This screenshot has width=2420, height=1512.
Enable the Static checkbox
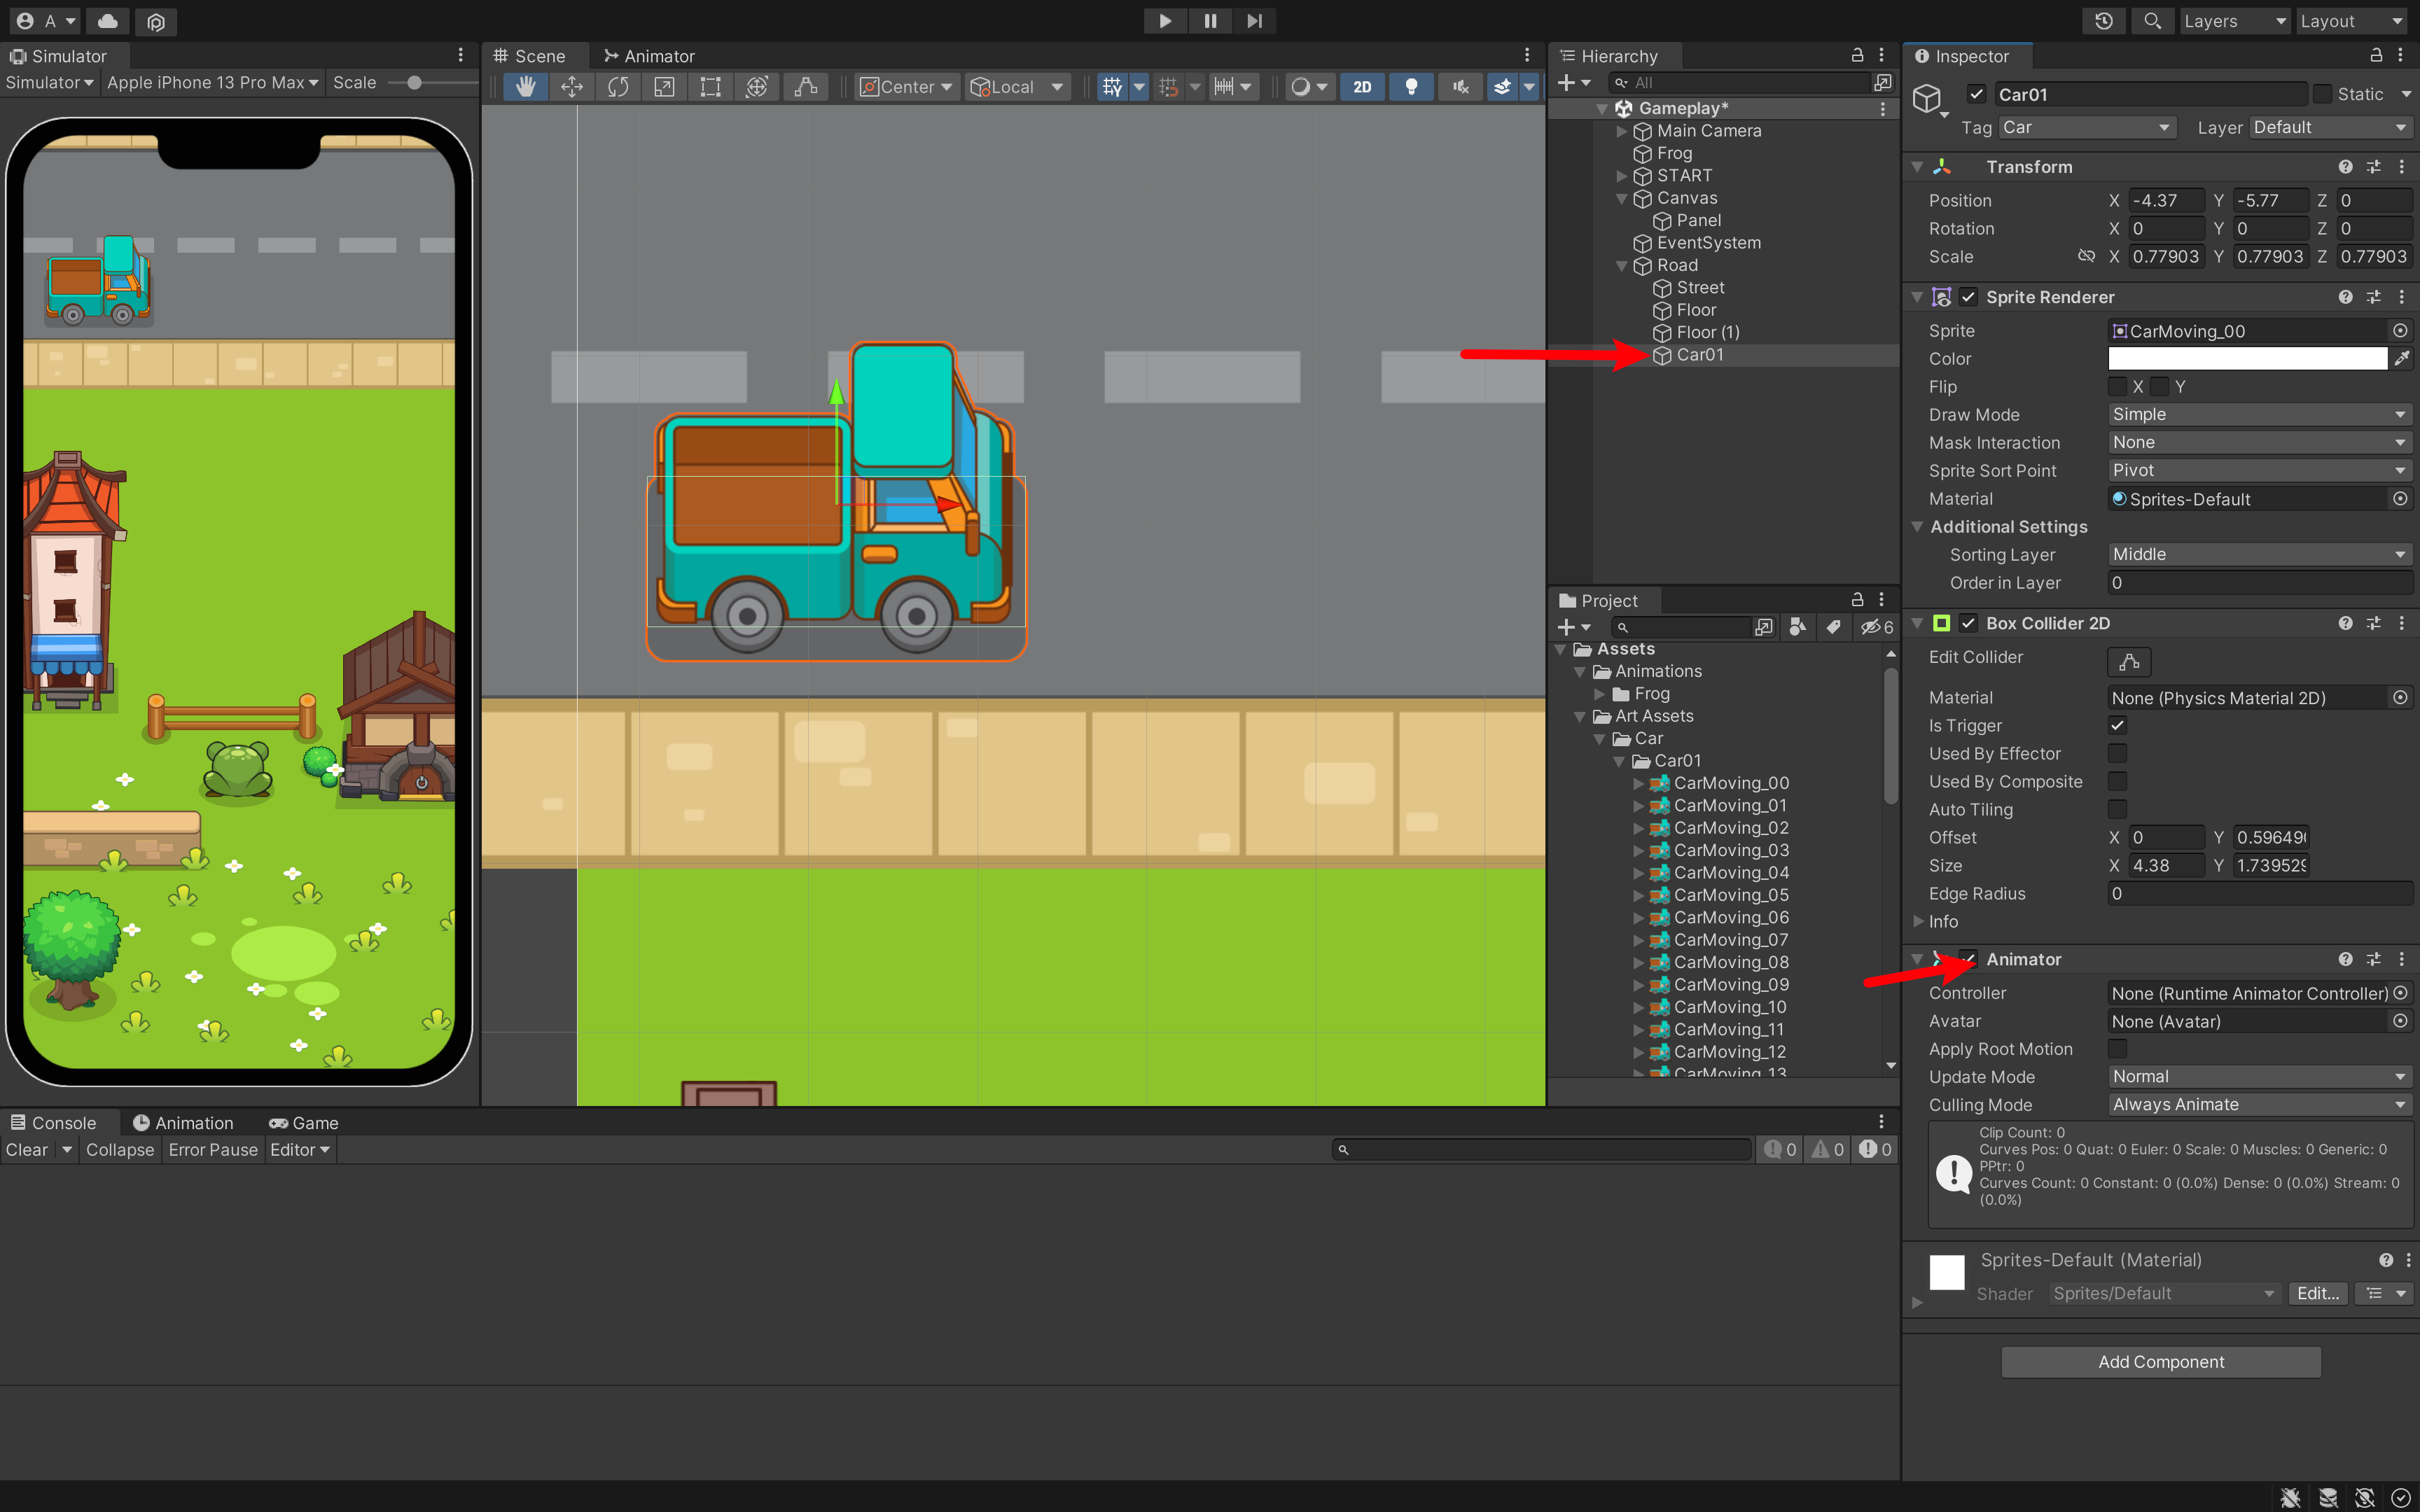point(2322,94)
